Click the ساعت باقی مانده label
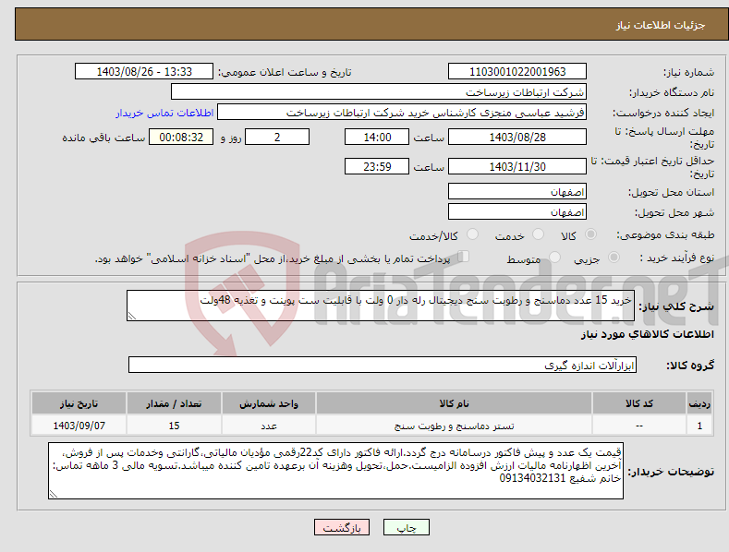This screenshot has height=552, width=729. [103, 138]
